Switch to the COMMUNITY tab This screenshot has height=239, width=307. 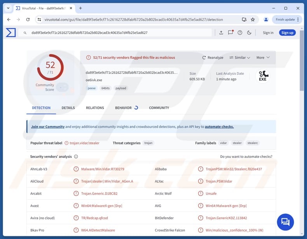click(159, 108)
